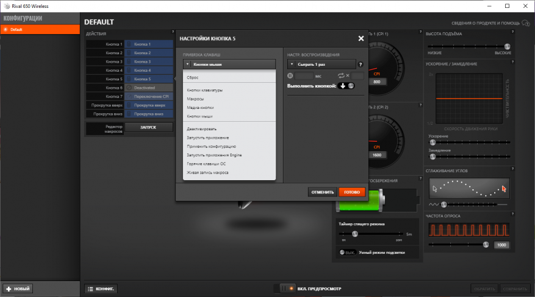Screen dimensions: 535x297
Task: Open help for playback settings
Action: 361,65
